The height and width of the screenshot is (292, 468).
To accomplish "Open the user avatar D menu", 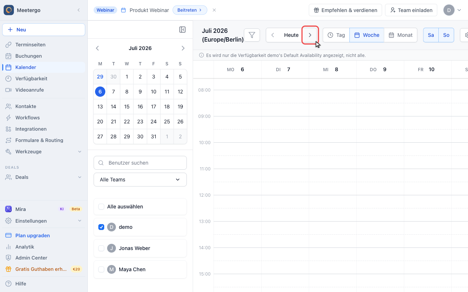I will [453, 10].
